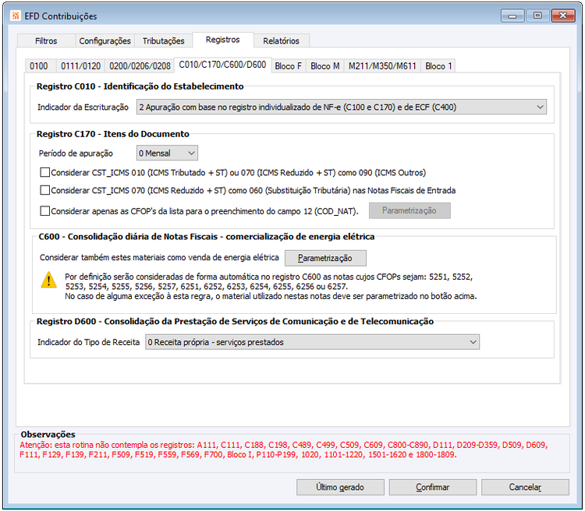The height and width of the screenshot is (511, 585).
Task: Open the M211/M350/M611 sub-tab
Action: 382,66
